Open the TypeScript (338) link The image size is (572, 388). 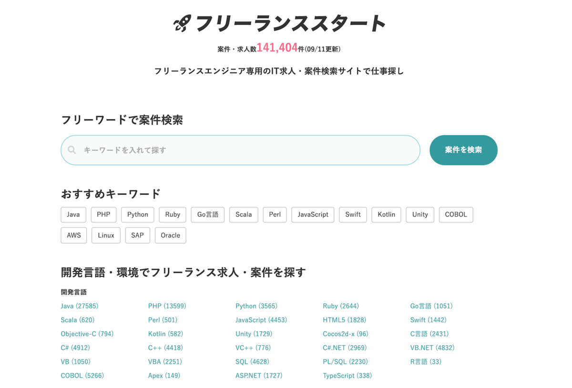point(347,375)
